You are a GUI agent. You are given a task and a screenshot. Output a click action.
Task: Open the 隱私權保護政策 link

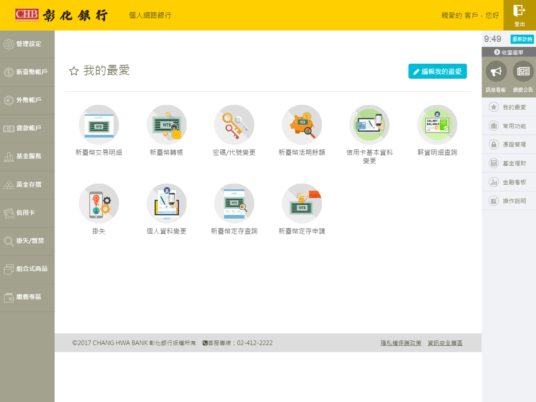point(401,343)
